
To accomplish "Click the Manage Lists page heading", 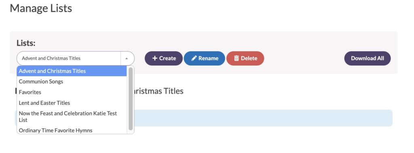I will pos(41,8).
